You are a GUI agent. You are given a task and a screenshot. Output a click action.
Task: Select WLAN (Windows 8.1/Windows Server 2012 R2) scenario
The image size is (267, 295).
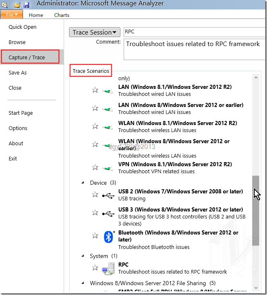pyautogui.click(x=177, y=123)
